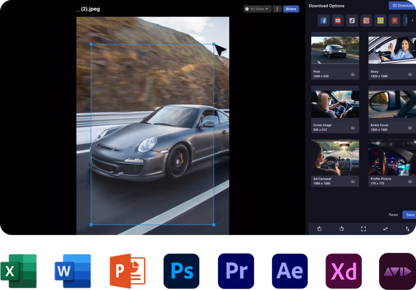This screenshot has width=416, height=290.
Task: Click the fit-to-frame crop icon
Action: (364, 229)
